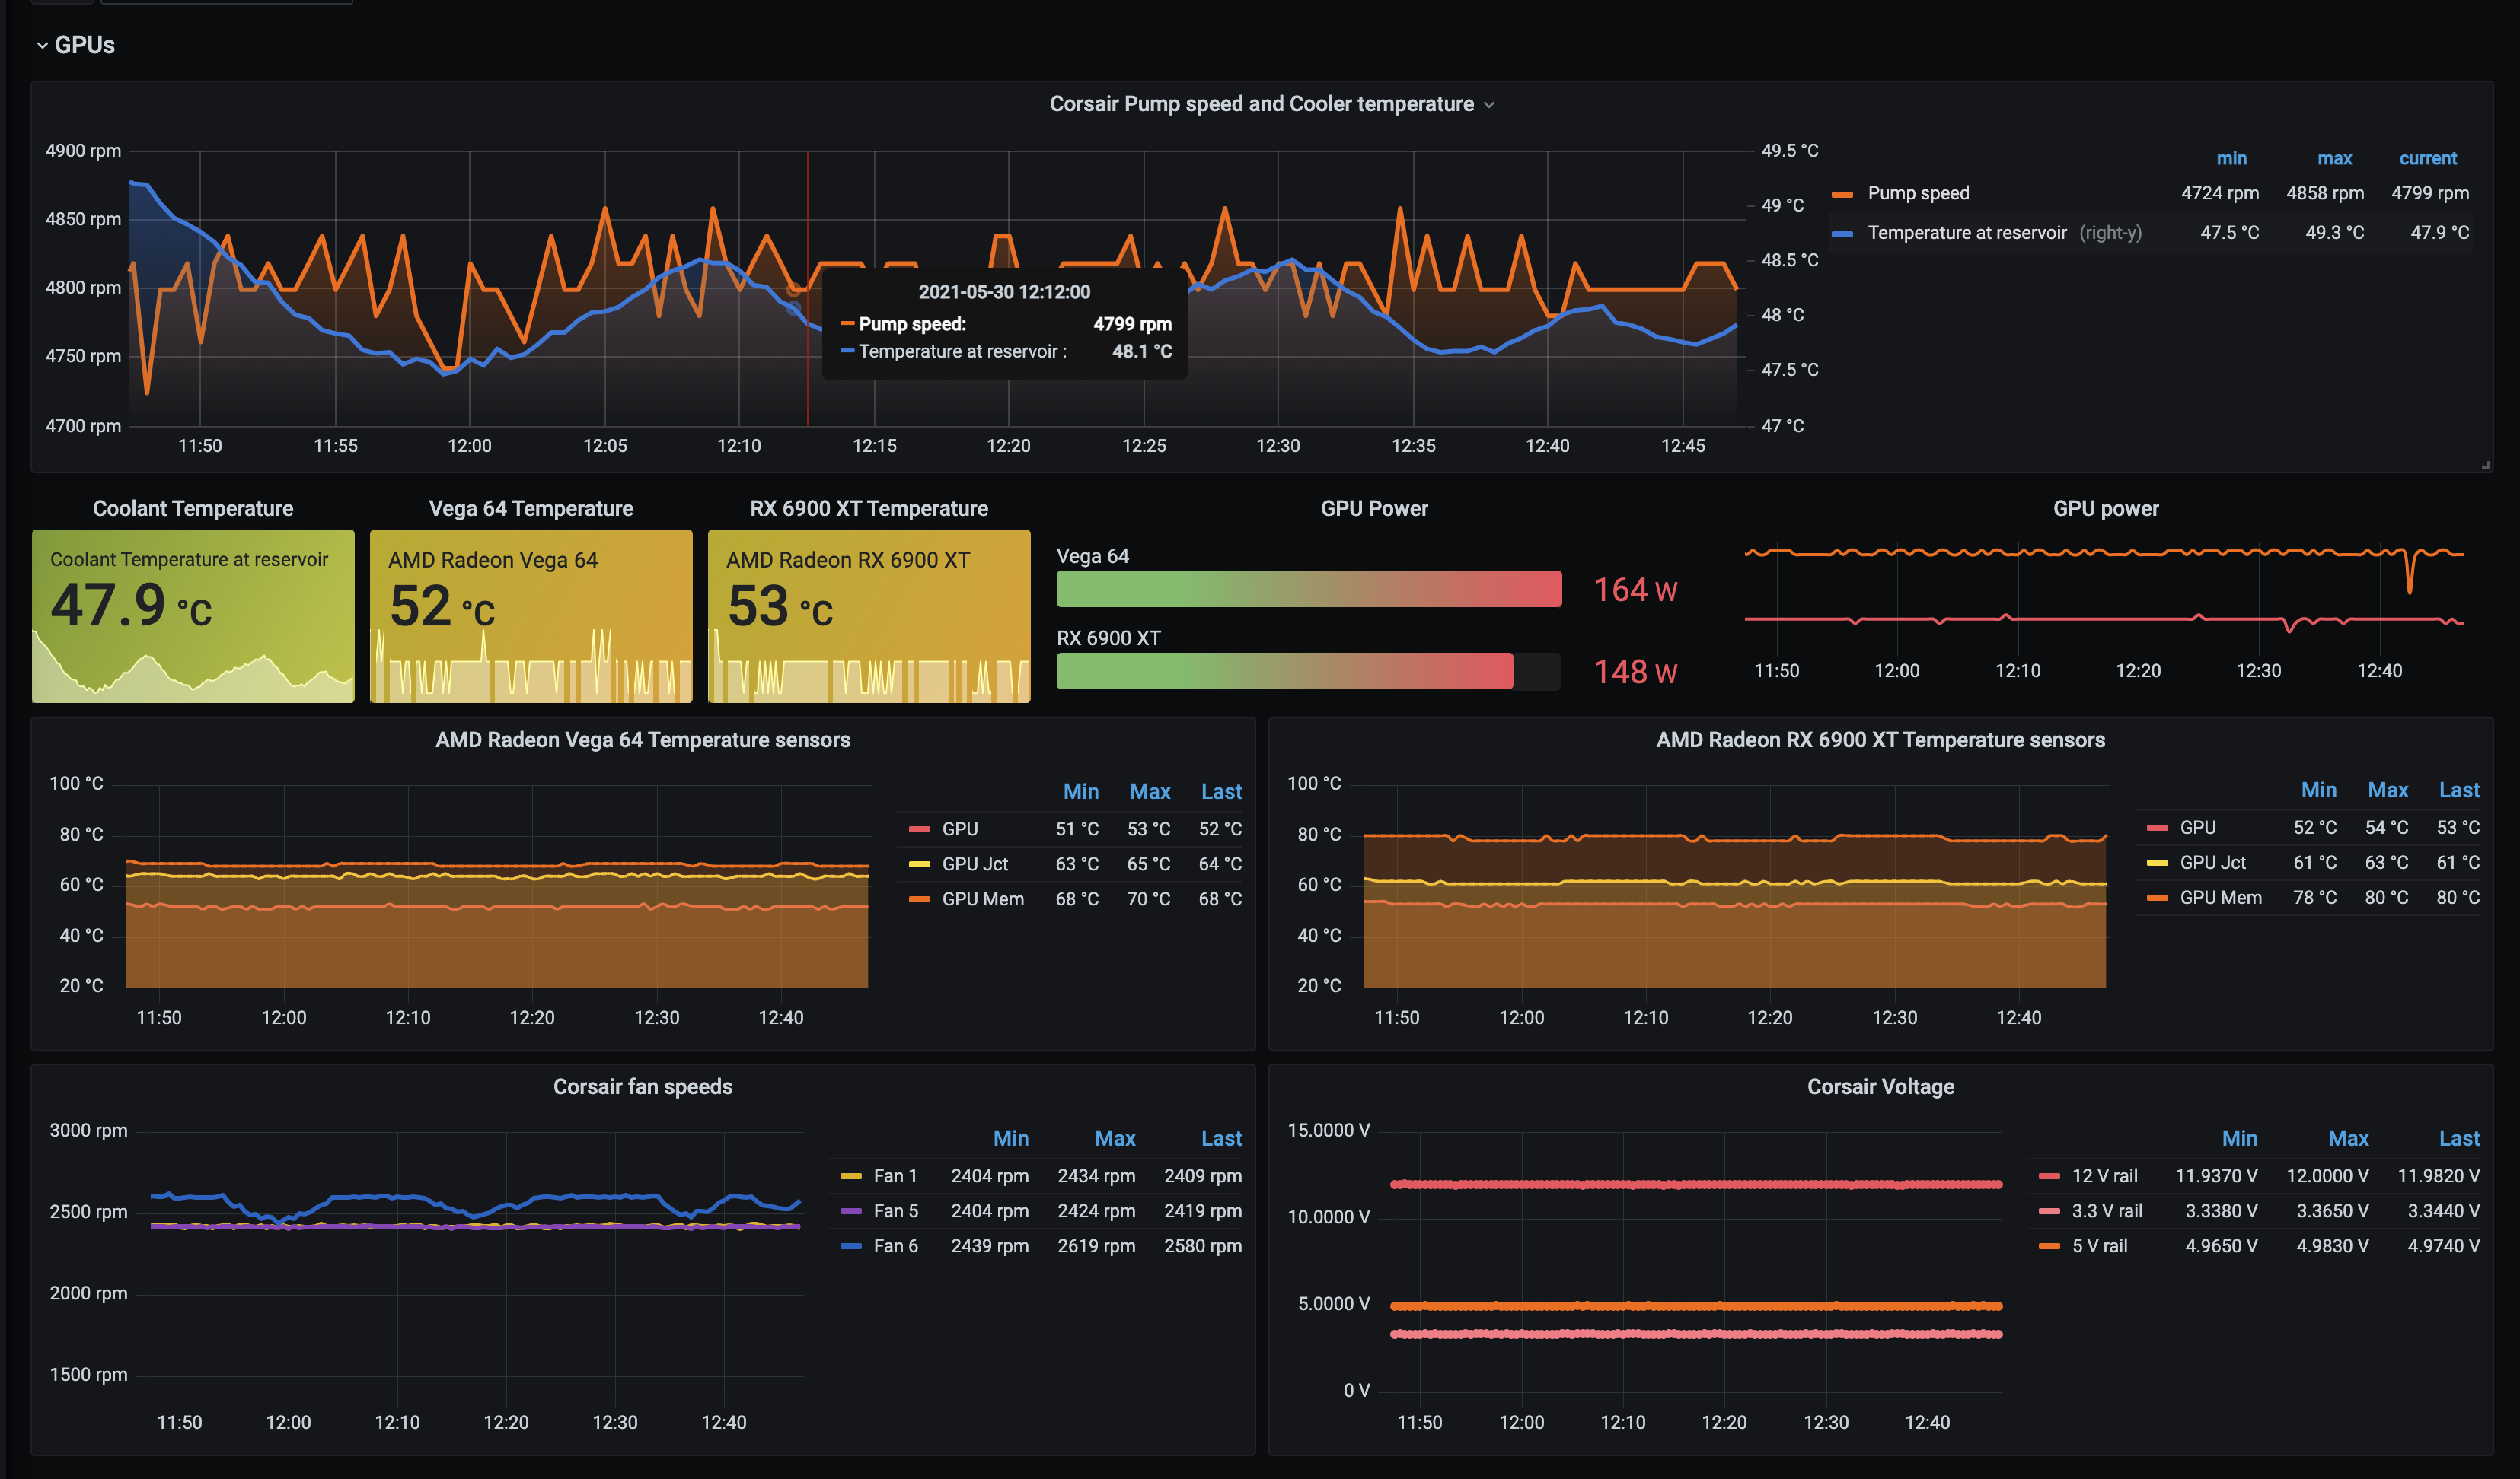
Task: Toggle Fan 6 series label in legend
Action: [895, 1246]
